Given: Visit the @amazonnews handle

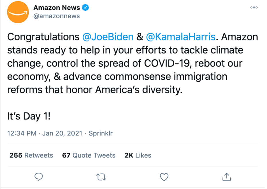Looking at the screenshot, I should coord(57,16).
